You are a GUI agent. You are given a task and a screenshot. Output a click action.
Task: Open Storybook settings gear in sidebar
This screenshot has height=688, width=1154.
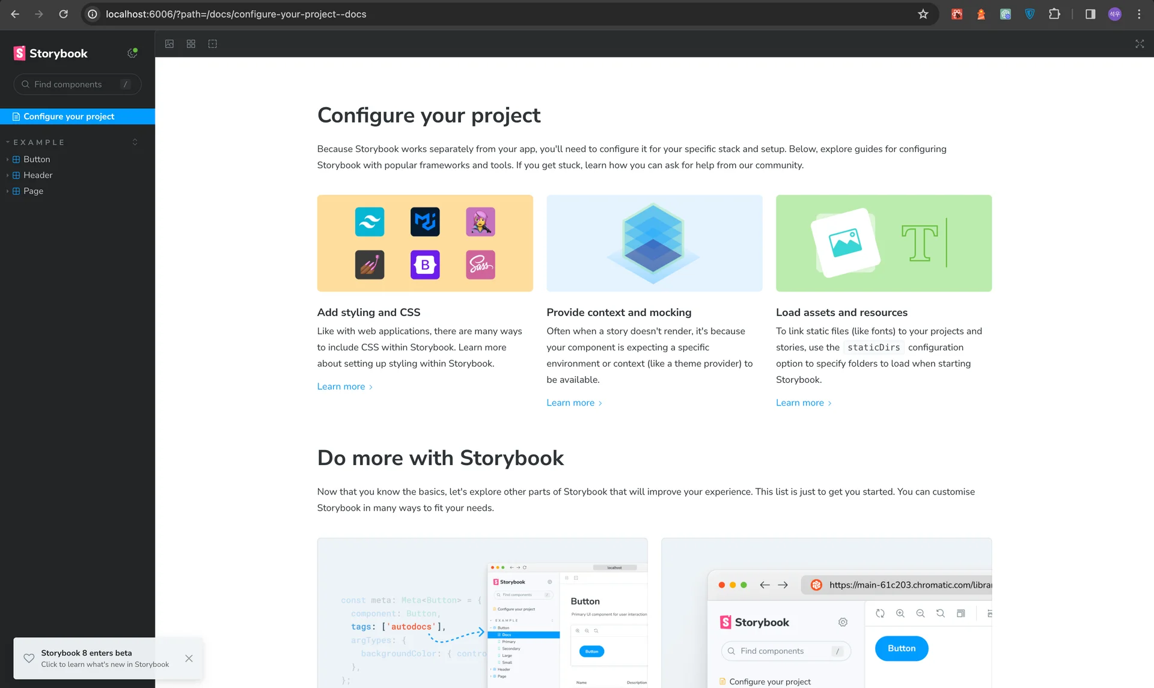point(132,53)
